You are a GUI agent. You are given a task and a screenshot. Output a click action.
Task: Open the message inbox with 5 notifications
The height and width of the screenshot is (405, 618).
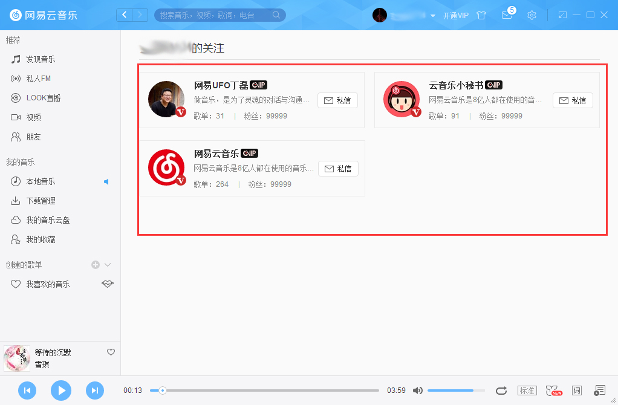(x=507, y=15)
